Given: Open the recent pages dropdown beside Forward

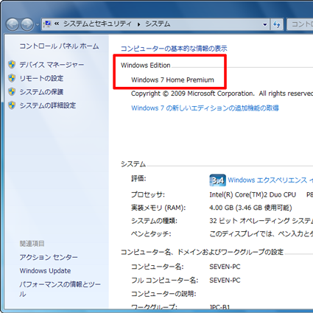Looking at the screenshot, I should 38,24.
